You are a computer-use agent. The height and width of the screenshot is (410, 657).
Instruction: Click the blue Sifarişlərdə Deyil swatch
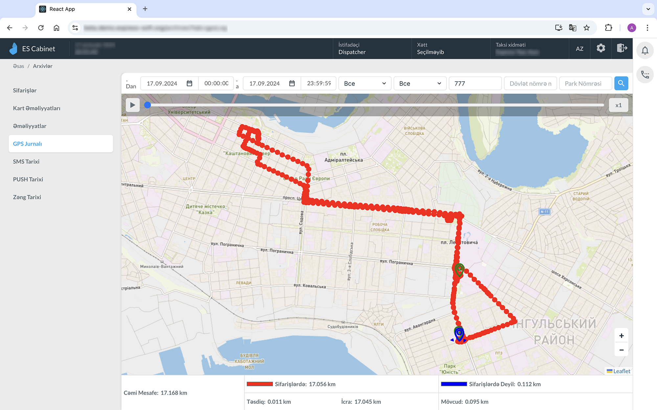454,384
